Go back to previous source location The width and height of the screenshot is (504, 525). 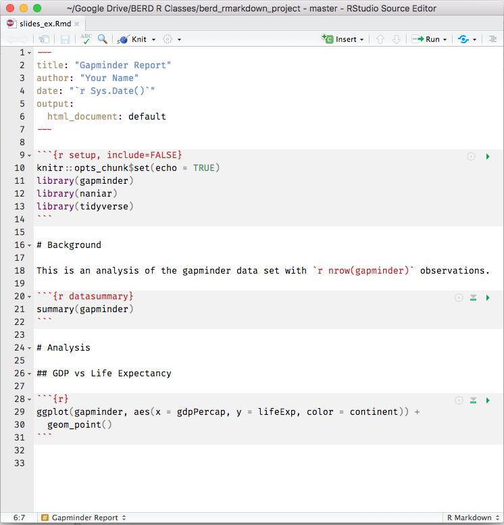(11, 39)
